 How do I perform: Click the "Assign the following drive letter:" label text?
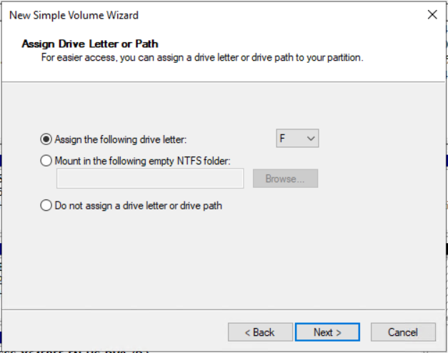click(x=125, y=140)
